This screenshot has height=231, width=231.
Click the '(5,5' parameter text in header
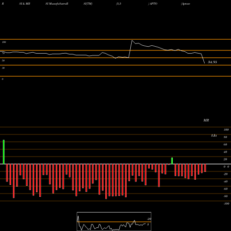119,4
